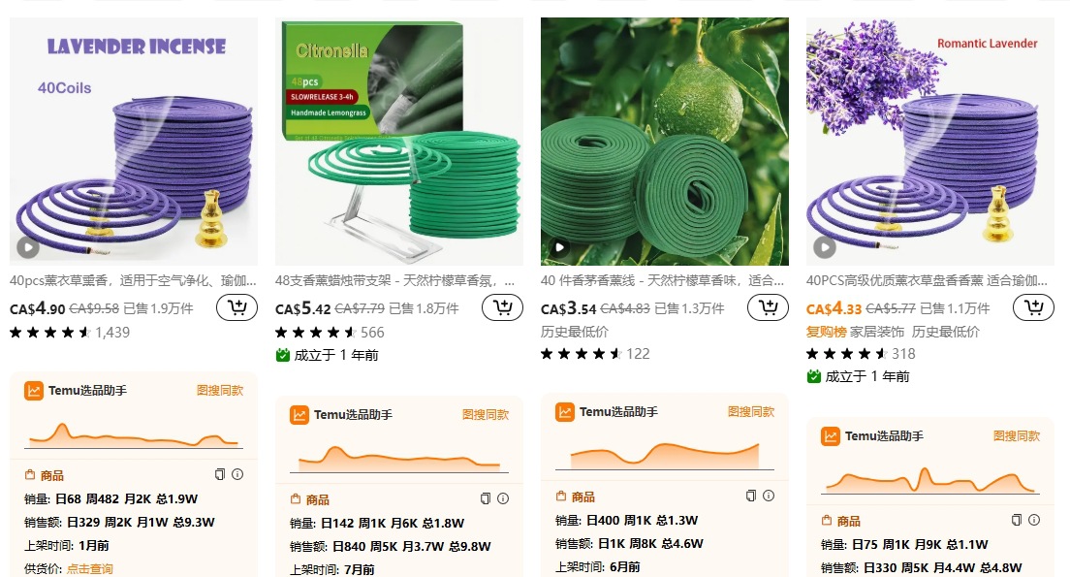This screenshot has width=1070, height=577.
Task: Click 点击查询 supply price link
Action: 89,568
